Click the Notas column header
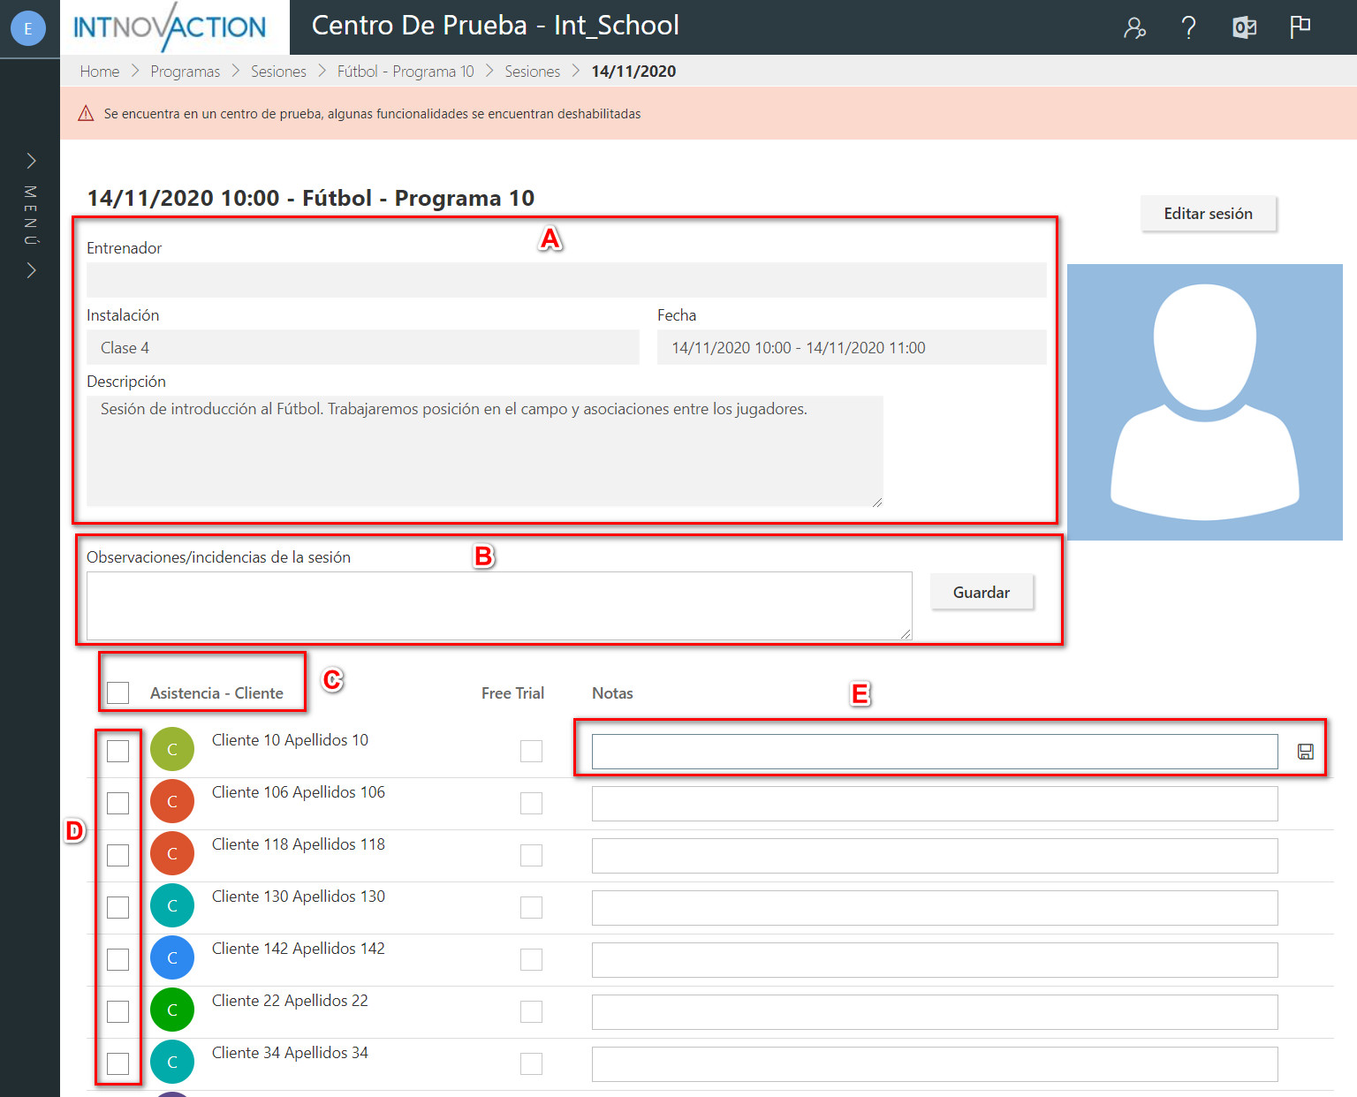This screenshot has width=1357, height=1097. click(612, 693)
